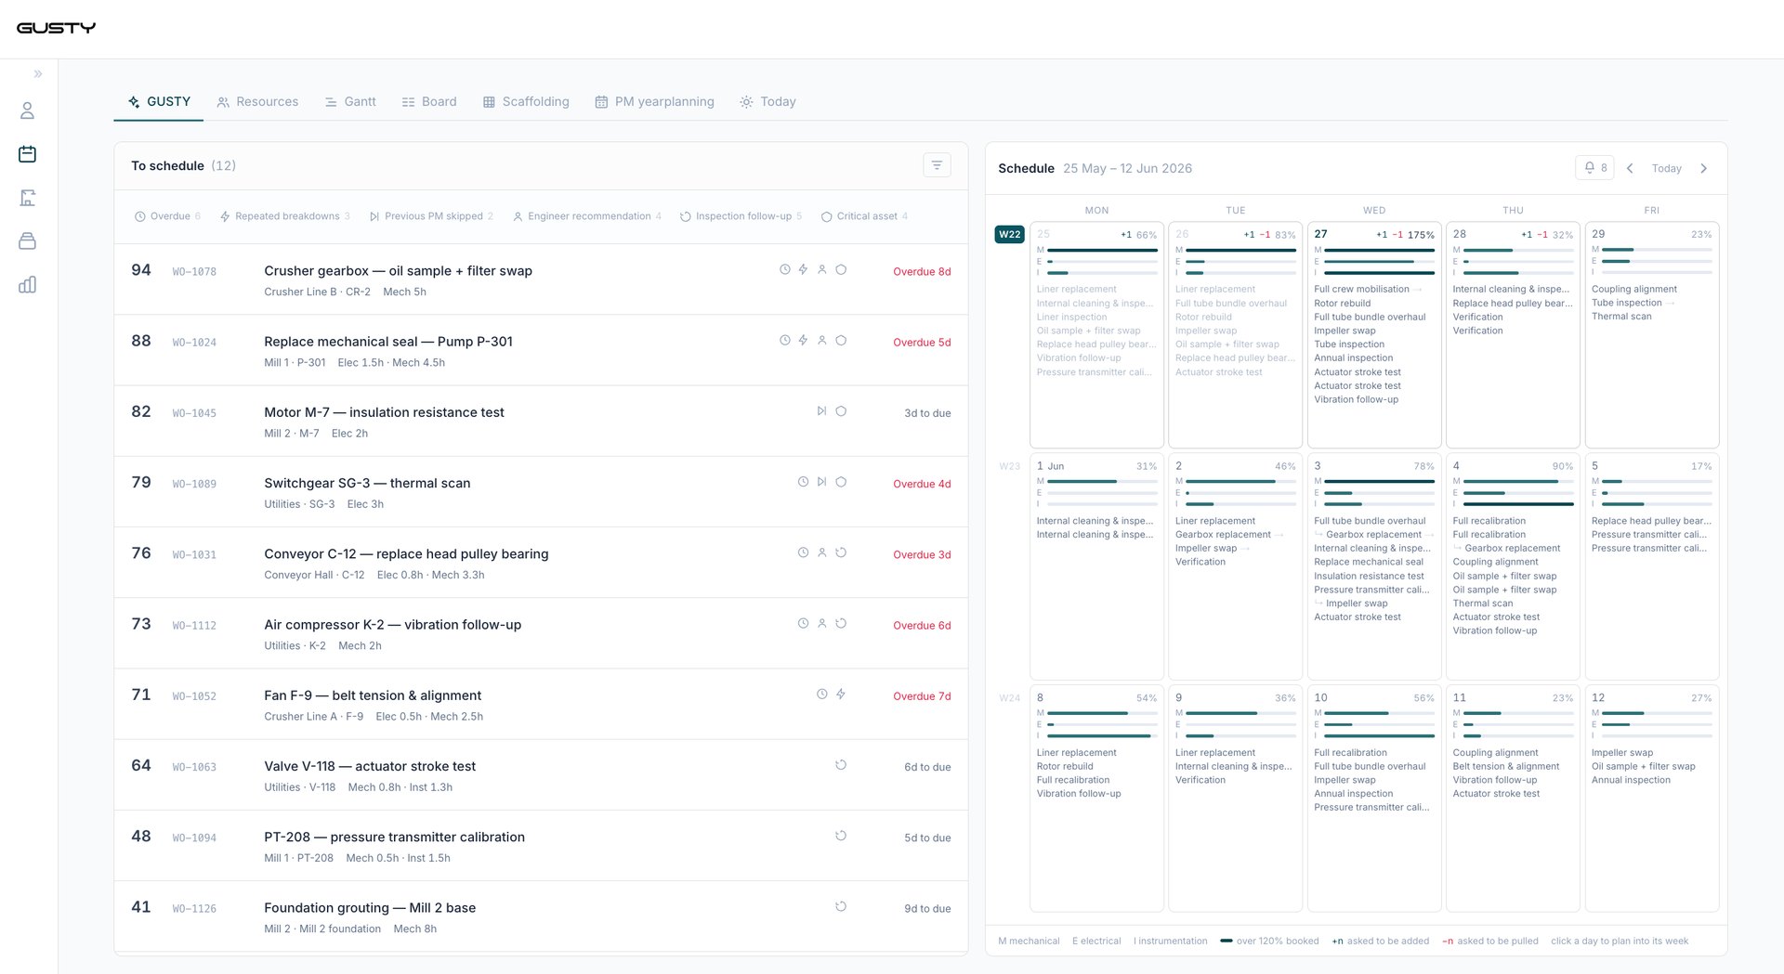Screen dimensions: 1784x974
Task: Toggle Engineer recommendation filter chip
Action: coord(587,216)
